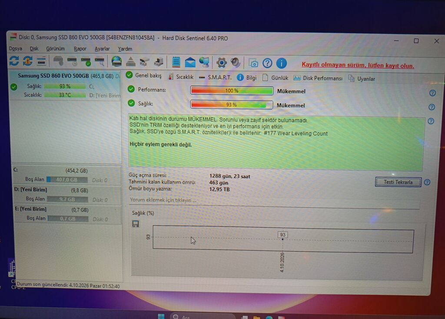Click the 'Durum son güncellendi' status bar text
445x319 pixels.
[x=68, y=285]
